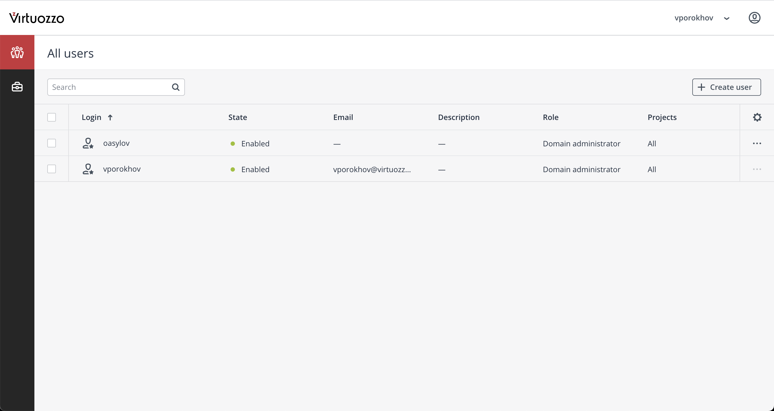This screenshot has width=774, height=411.
Task: Open the Projects briefcase sidebar icon
Action: click(17, 87)
